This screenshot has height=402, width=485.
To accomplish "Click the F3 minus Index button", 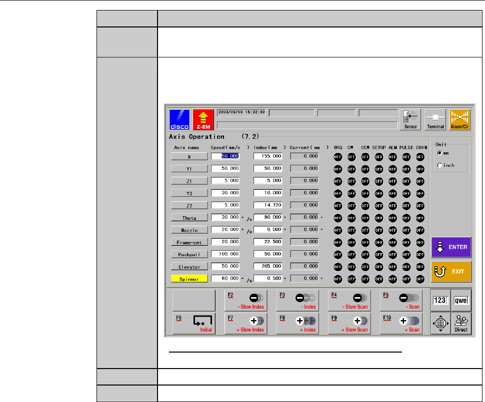I will coord(297,300).
